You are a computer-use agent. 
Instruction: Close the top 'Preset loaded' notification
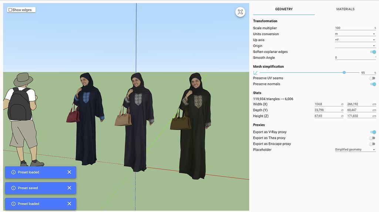tap(69, 172)
